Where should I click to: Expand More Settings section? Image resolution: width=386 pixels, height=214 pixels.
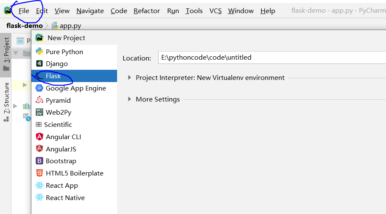click(130, 99)
